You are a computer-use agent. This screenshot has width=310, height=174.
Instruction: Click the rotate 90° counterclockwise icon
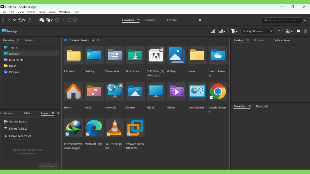69,20
